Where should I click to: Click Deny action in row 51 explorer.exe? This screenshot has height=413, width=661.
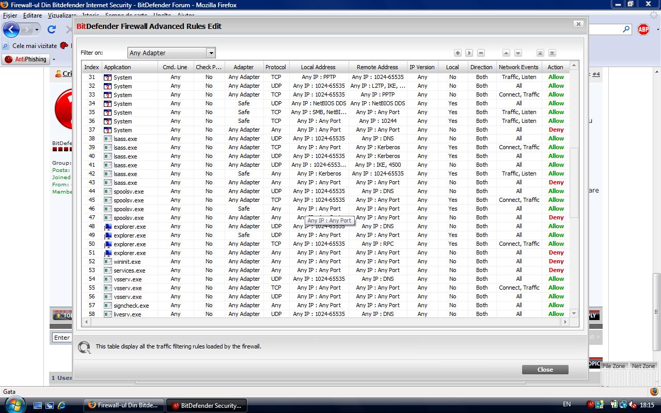pos(556,253)
